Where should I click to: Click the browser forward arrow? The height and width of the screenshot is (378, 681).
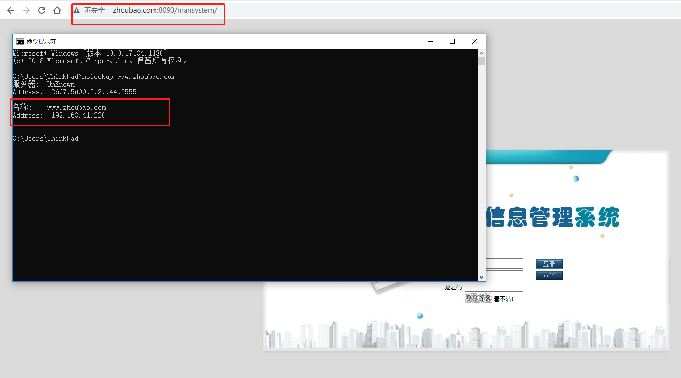click(26, 10)
